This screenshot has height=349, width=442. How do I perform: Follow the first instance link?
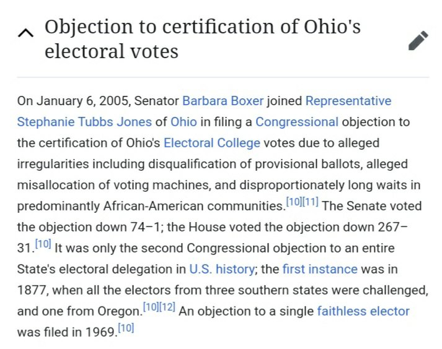[x=319, y=269]
